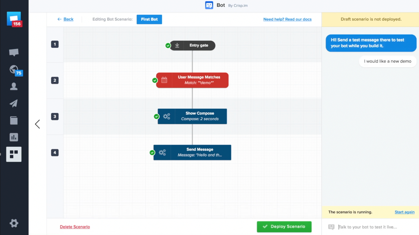Open the Need help? Read our docs link
The width and height of the screenshot is (419, 235).
pyautogui.click(x=287, y=19)
